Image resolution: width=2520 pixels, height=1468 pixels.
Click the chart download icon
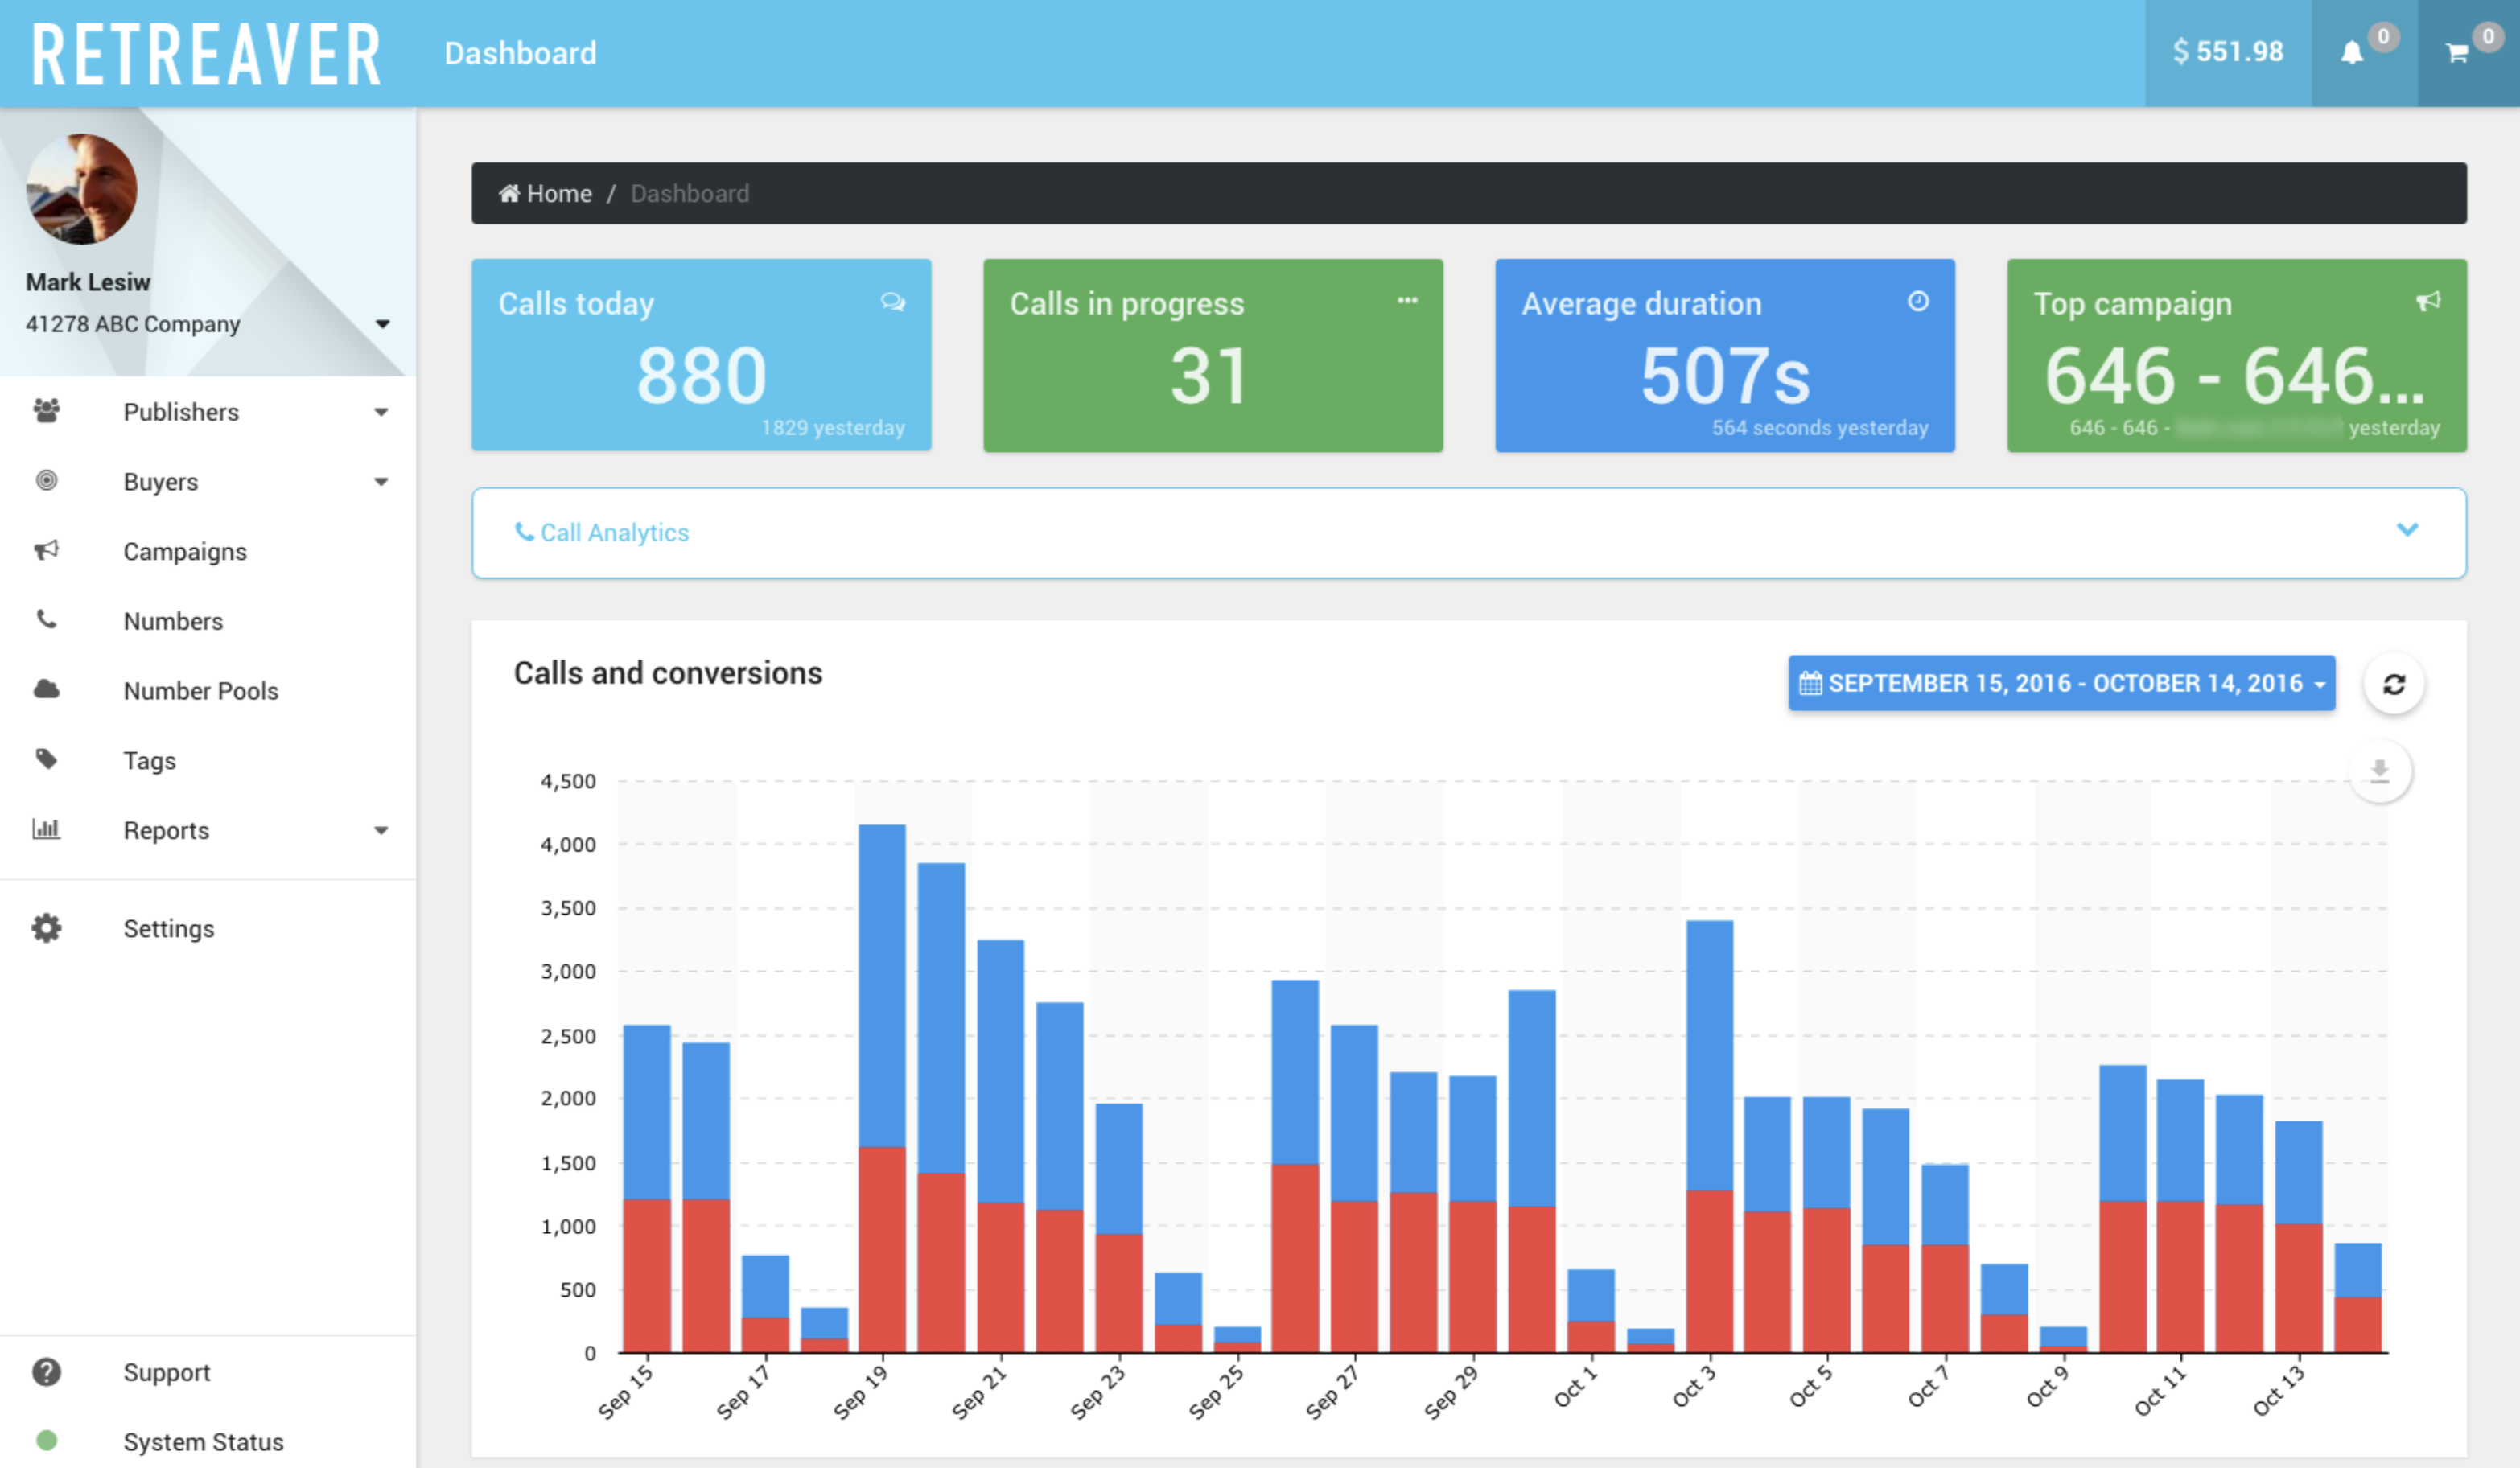tap(2379, 771)
